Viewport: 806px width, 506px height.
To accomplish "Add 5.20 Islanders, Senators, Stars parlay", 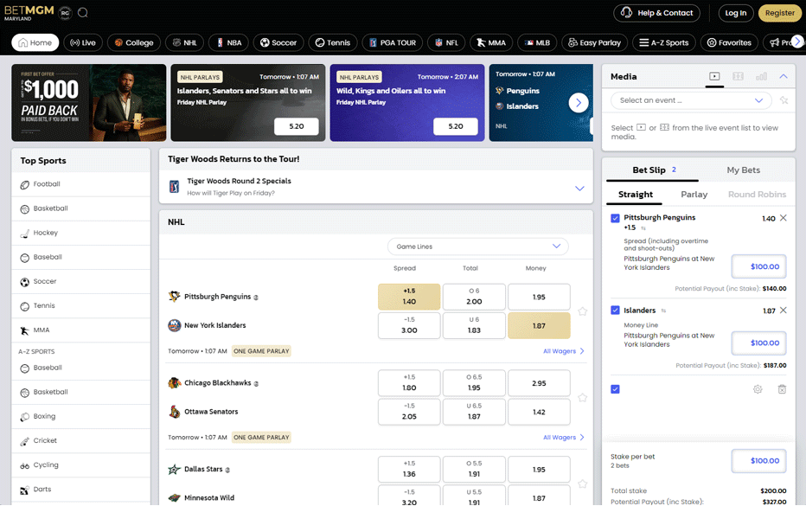I will click(x=297, y=126).
